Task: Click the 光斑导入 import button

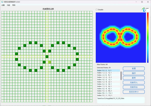Action: 134,82
